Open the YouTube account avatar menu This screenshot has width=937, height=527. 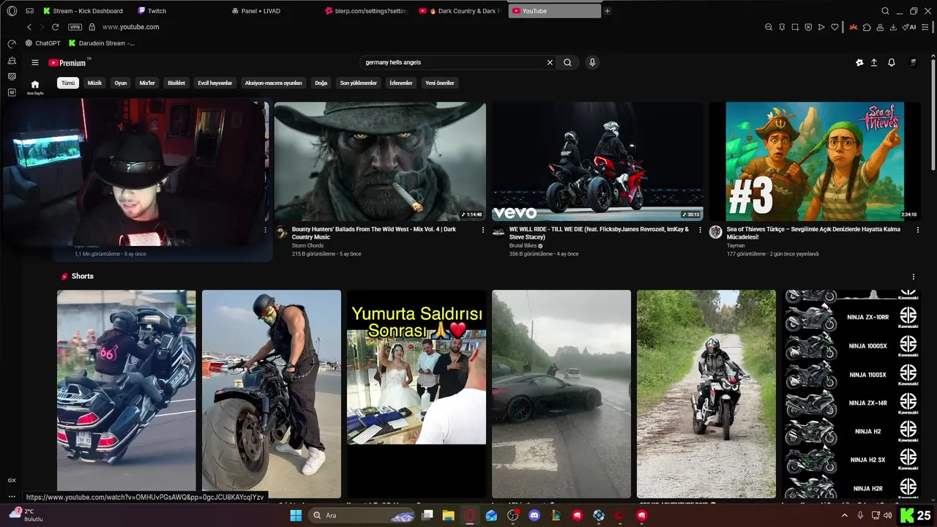pyautogui.click(x=913, y=63)
